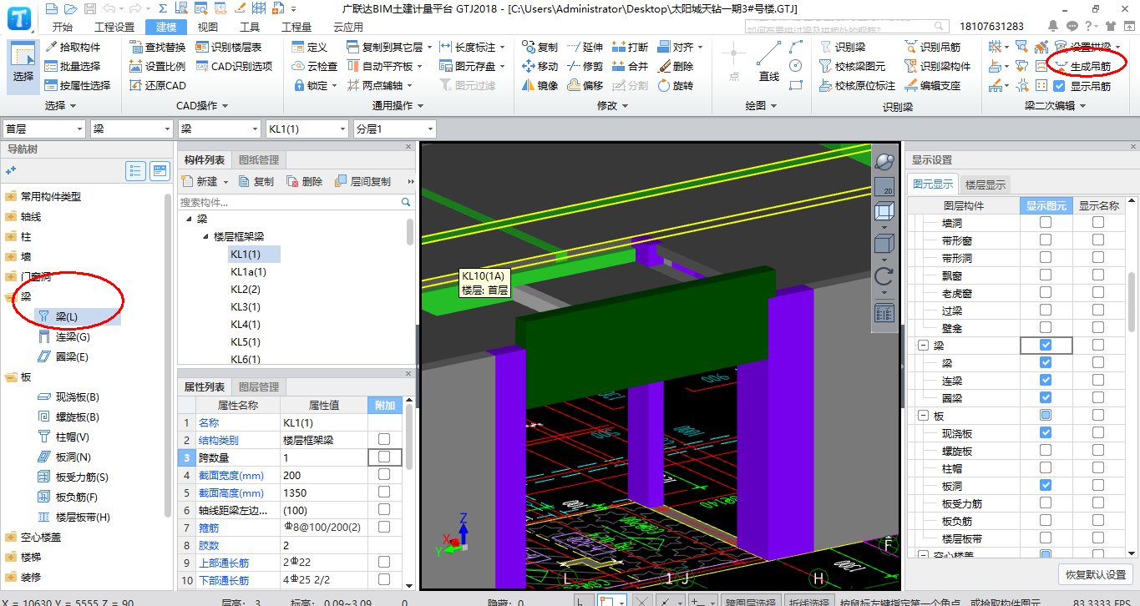This screenshot has height=606, width=1140.
Task: Select 连梁(G) in navigation tree
Action: click(65, 336)
